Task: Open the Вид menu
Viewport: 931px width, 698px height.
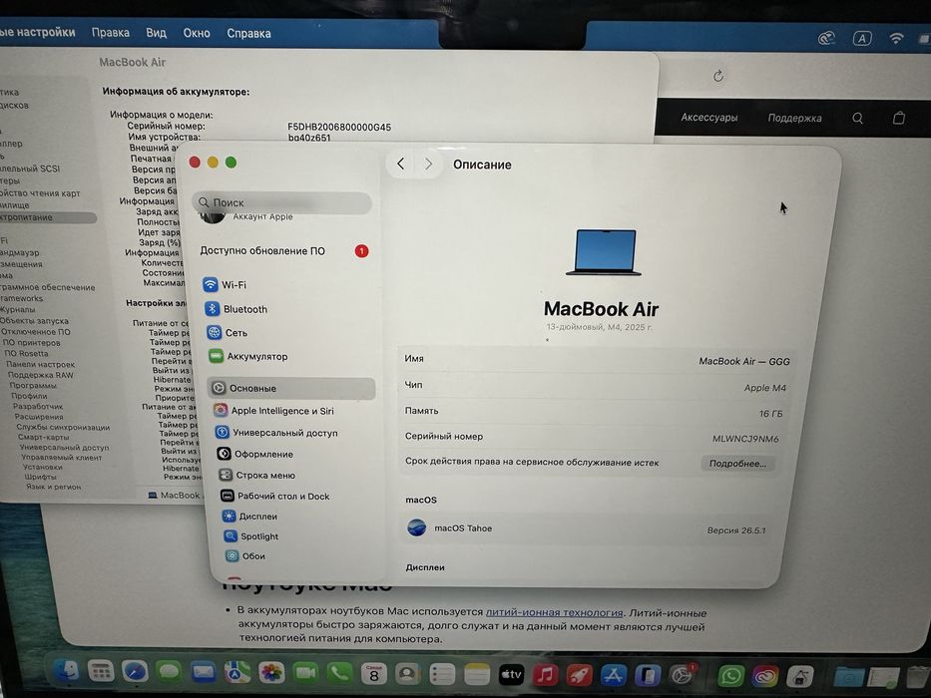Action: click(x=156, y=33)
